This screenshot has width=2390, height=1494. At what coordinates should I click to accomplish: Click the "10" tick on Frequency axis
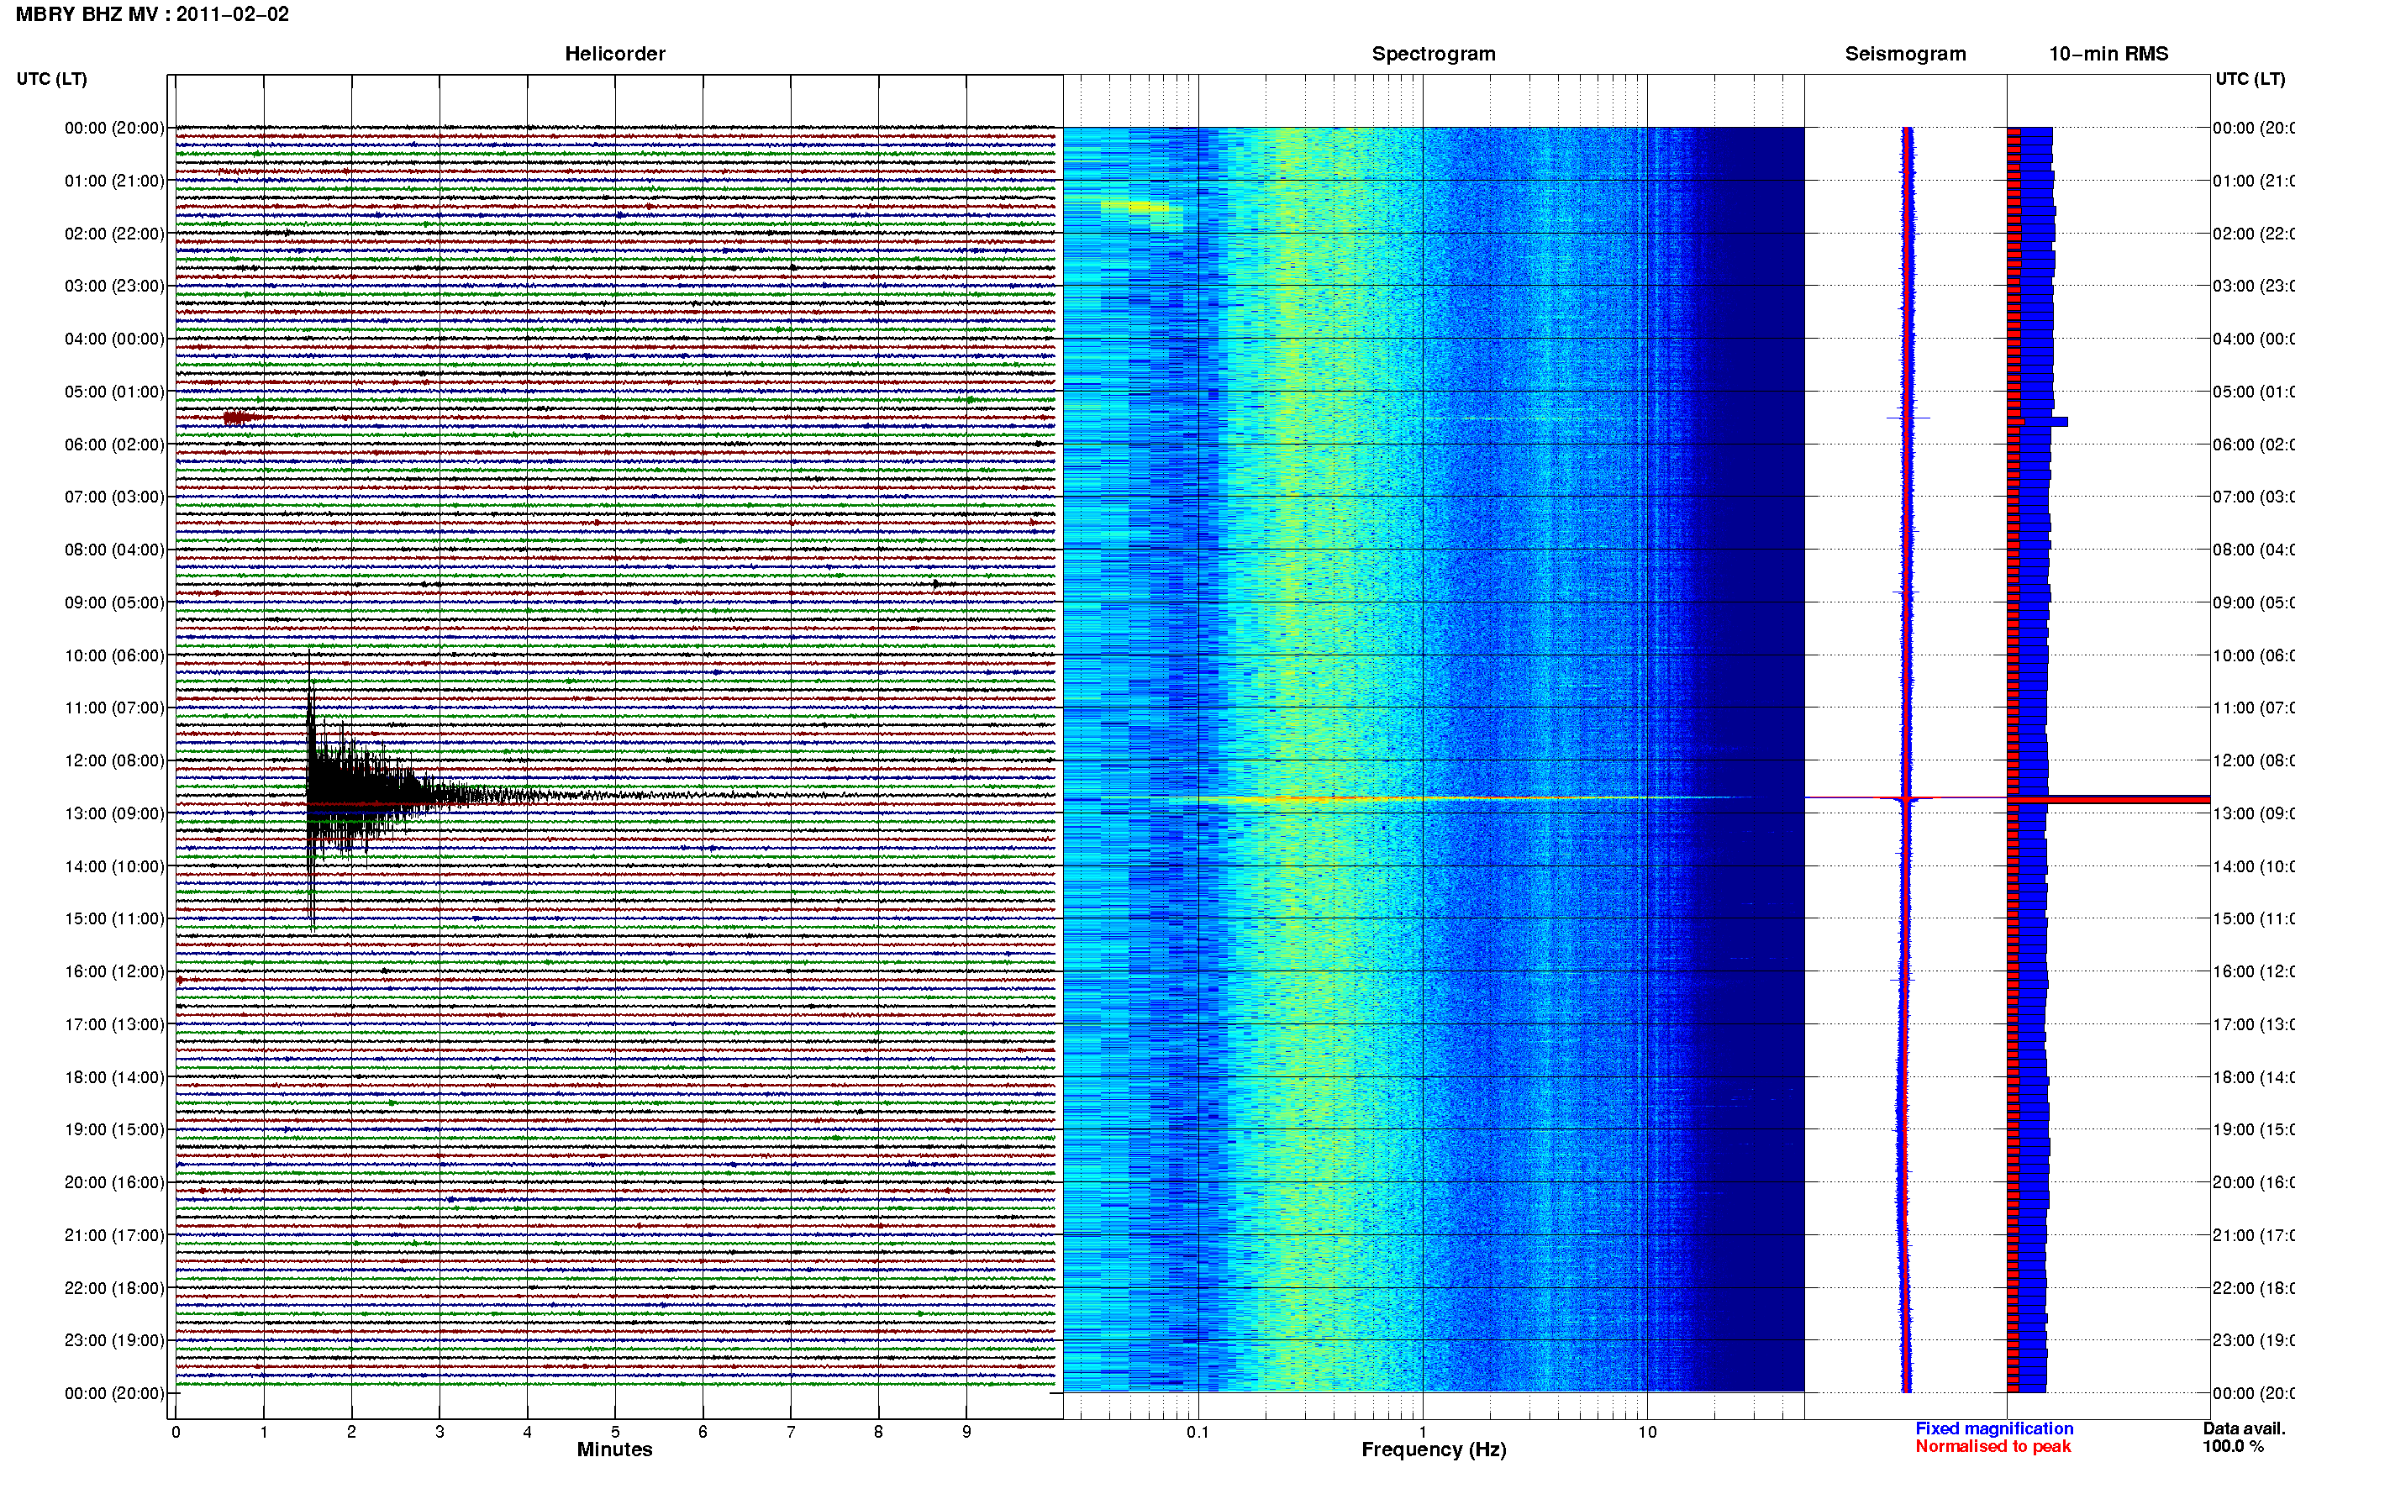(1646, 1432)
